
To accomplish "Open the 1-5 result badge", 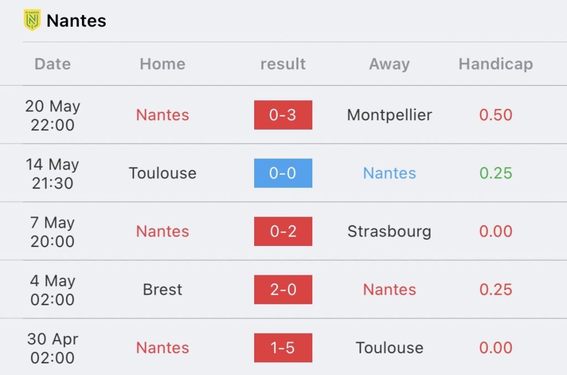I will [x=283, y=348].
